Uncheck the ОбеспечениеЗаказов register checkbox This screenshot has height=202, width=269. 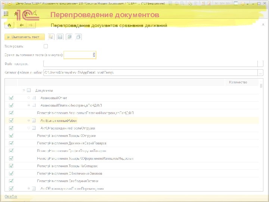[11, 174]
